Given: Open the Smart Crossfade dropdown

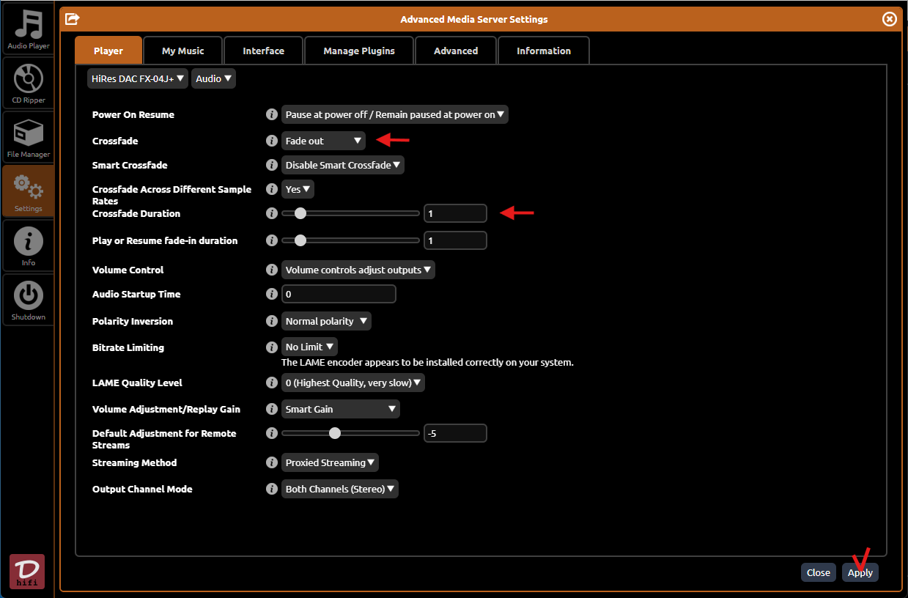Looking at the screenshot, I should coord(342,165).
